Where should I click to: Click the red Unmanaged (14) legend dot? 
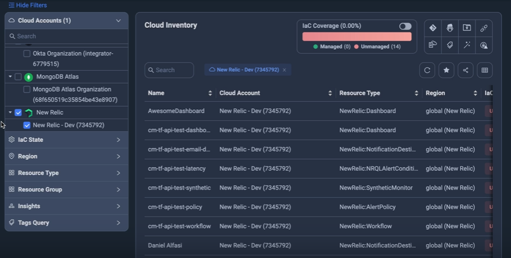pyautogui.click(x=356, y=47)
